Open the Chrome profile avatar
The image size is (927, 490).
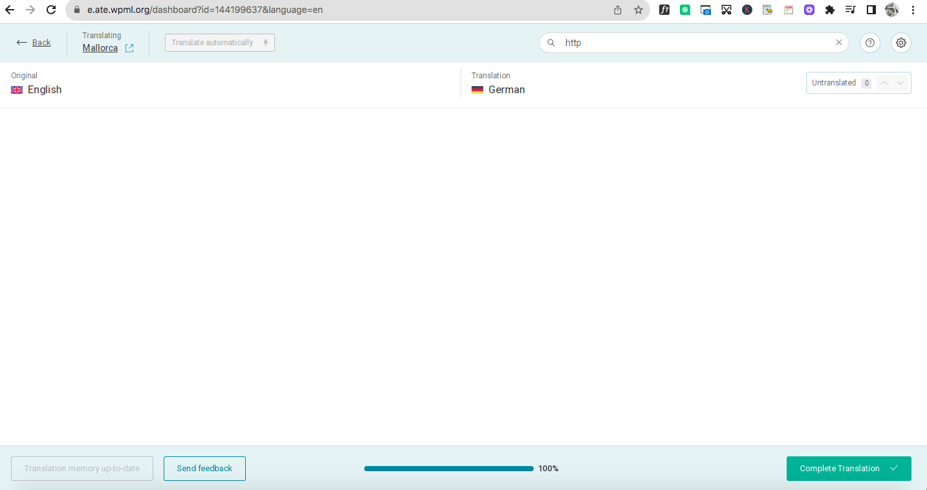tap(892, 10)
